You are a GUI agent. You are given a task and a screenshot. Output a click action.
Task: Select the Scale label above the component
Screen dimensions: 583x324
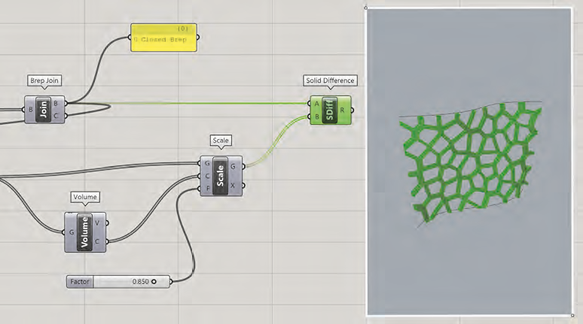221,140
